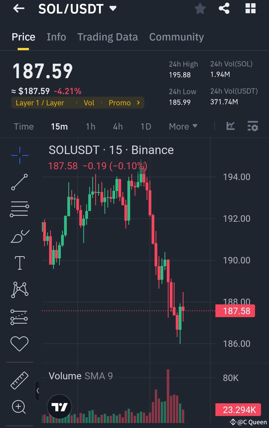Favorite SOL/USDT with the star toggle
Image resolution: width=269 pixels, height=428 pixels.
click(200, 8)
